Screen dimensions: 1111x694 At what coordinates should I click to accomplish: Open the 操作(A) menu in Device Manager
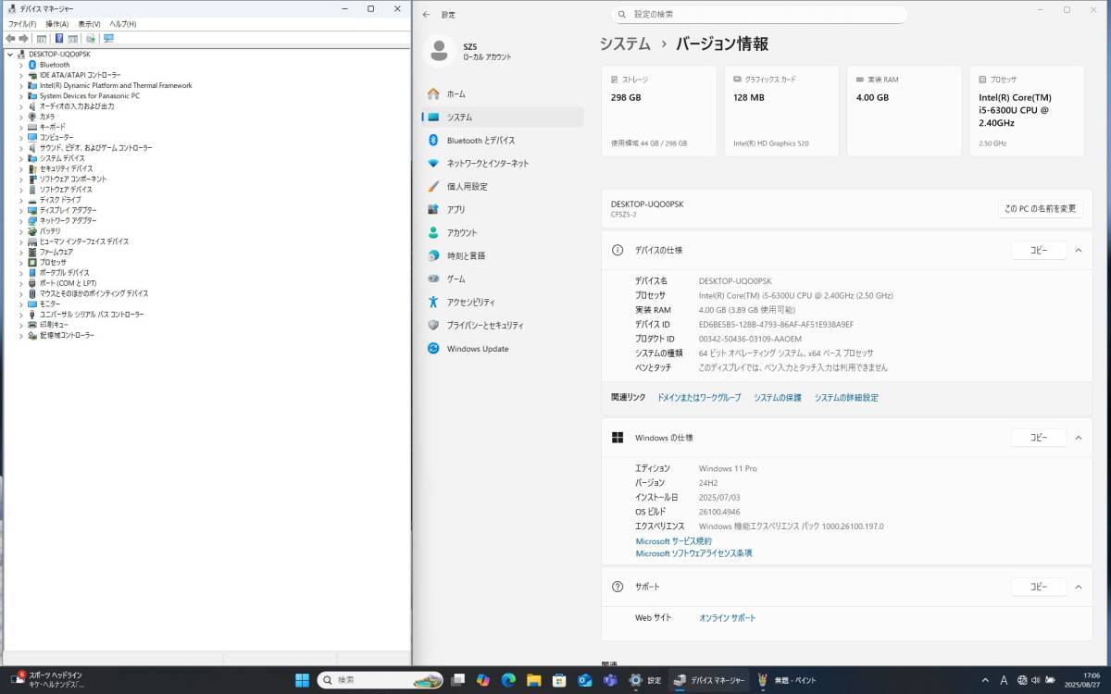[56, 24]
